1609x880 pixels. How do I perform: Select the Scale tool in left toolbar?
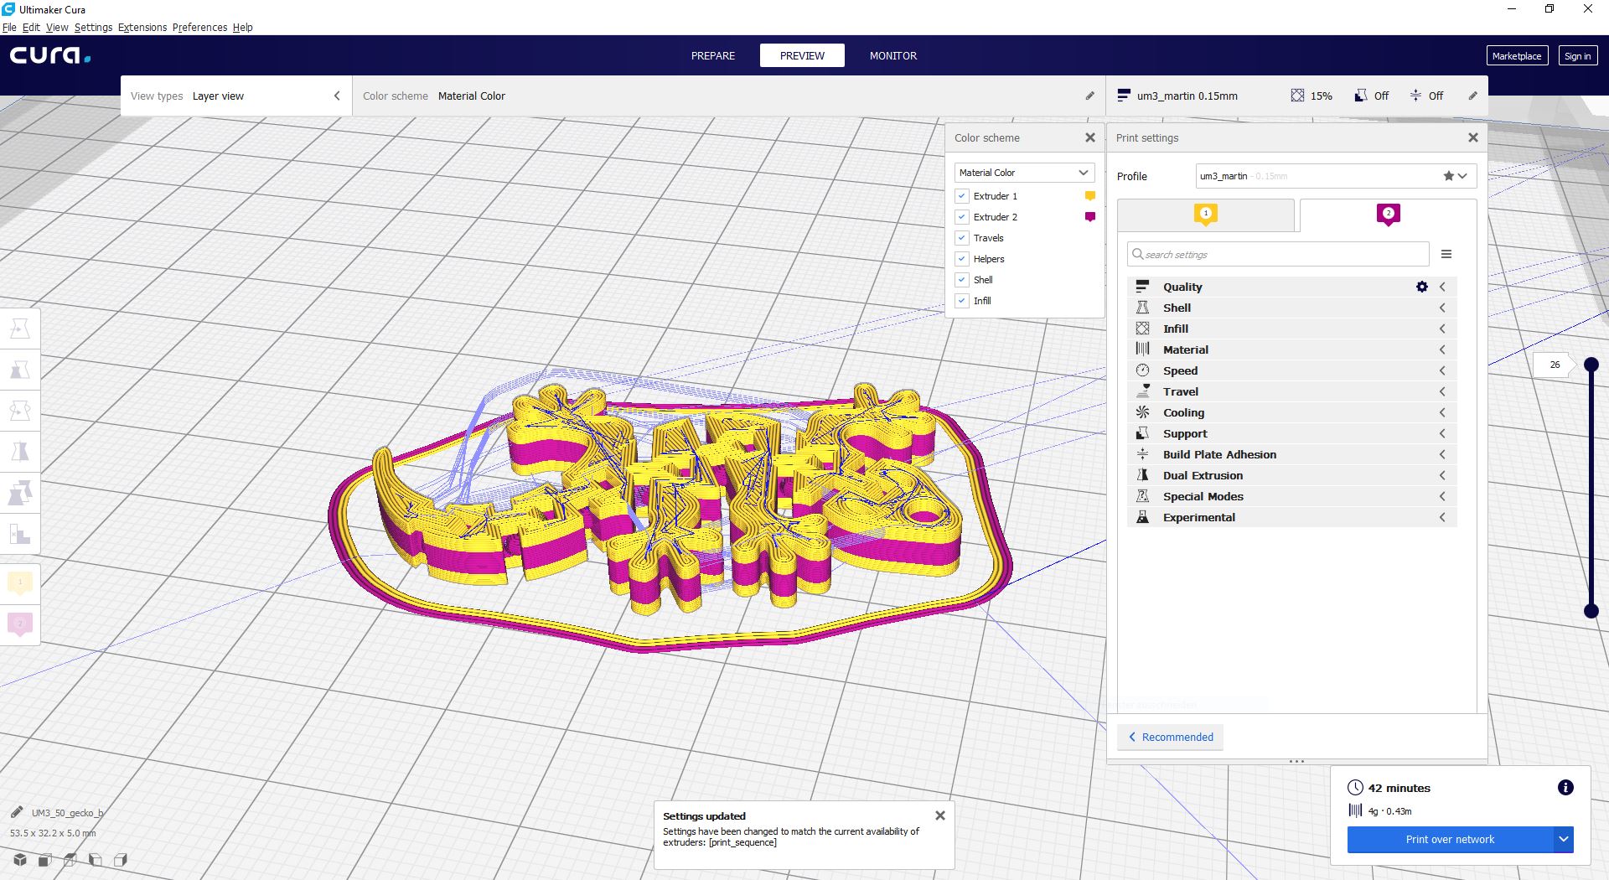click(x=20, y=370)
